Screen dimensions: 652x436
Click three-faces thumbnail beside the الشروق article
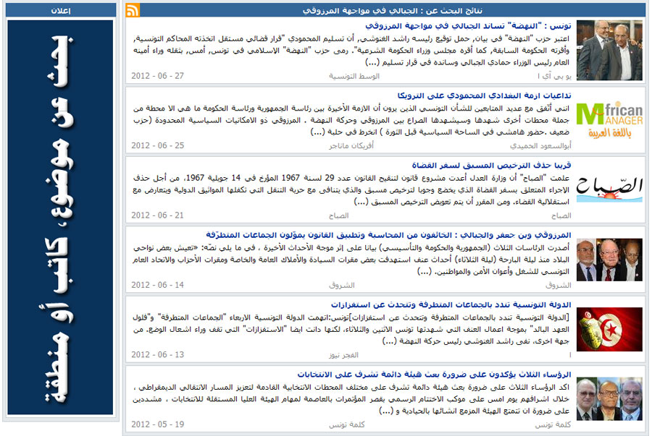click(x=609, y=260)
